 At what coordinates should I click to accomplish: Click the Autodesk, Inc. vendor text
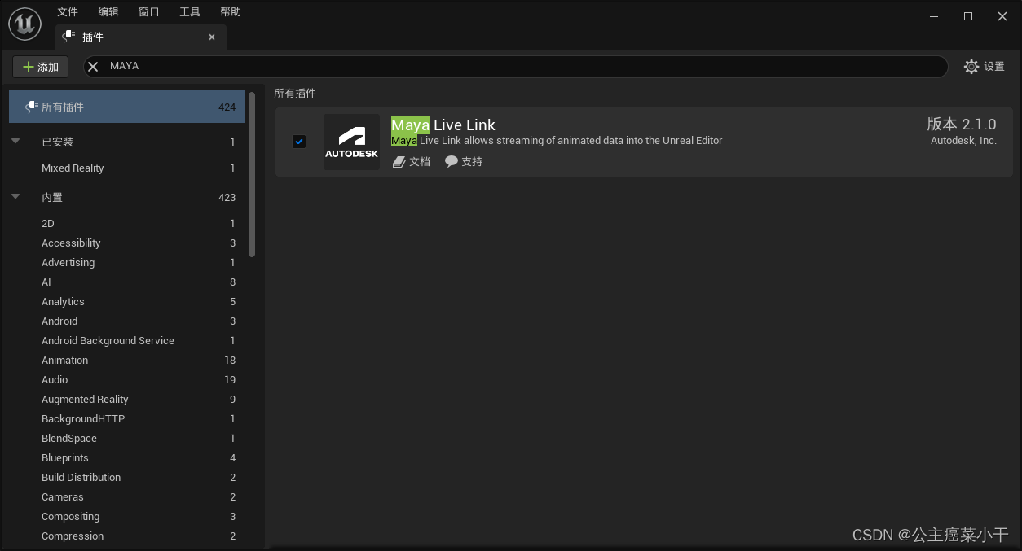[963, 141]
